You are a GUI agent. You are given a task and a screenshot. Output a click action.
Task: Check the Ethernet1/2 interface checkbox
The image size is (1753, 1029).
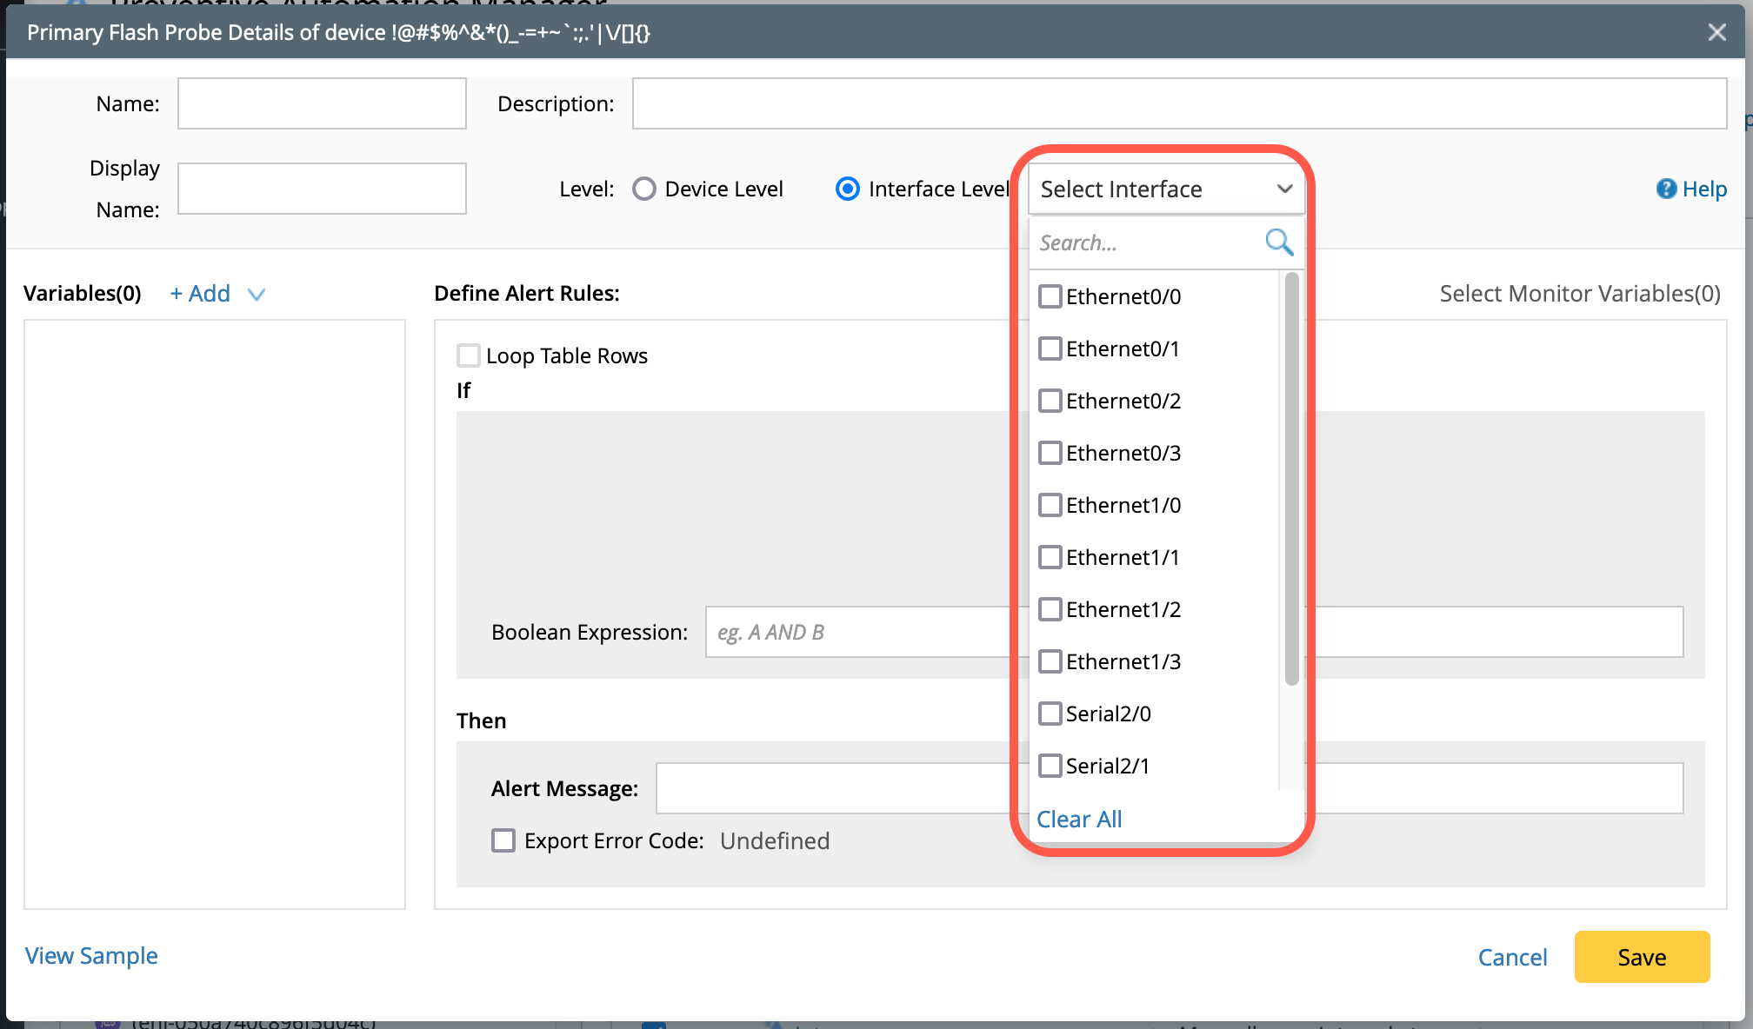coord(1050,609)
